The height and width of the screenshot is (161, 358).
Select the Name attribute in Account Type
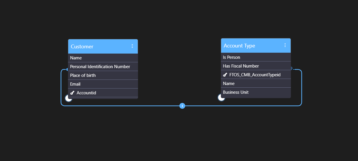coord(256,84)
